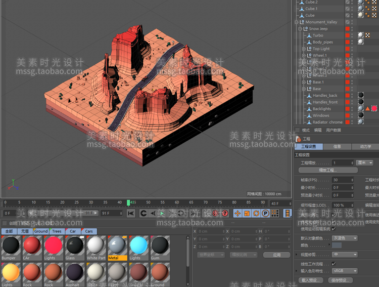379x287 pixels.
Task: Collapse the Snow Jeep tree node
Action: point(300,28)
